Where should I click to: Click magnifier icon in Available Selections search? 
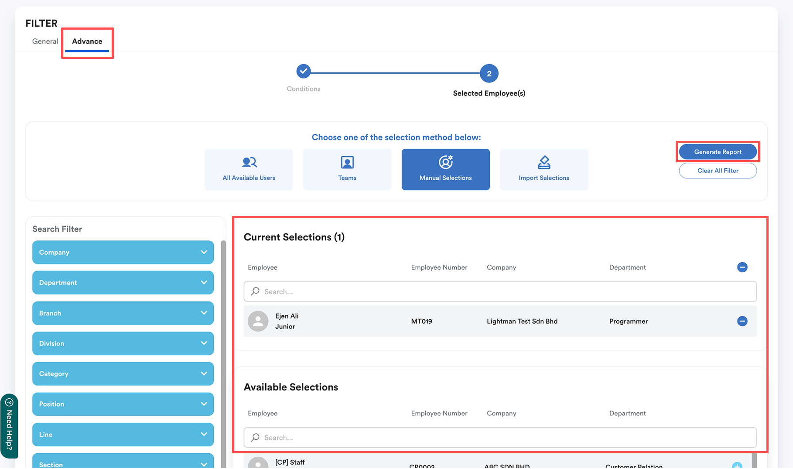click(x=256, y=437)
